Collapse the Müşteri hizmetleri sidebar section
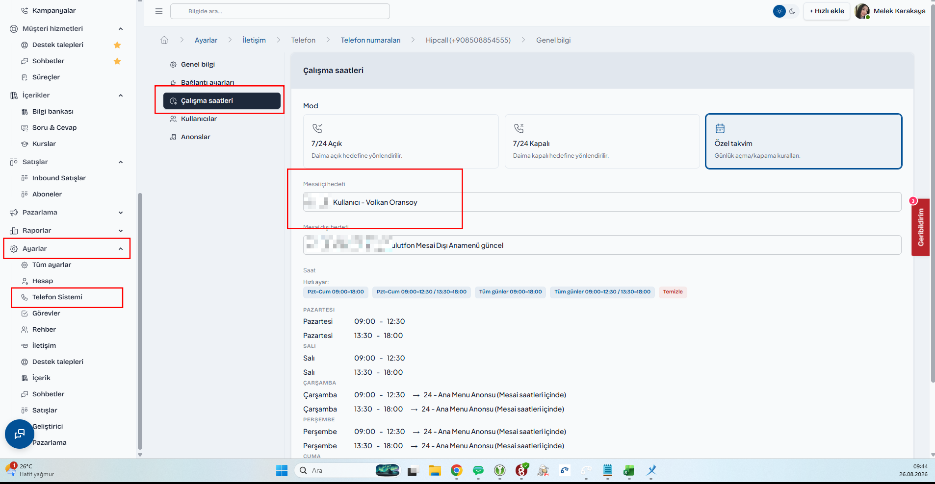Image resolution: width=935 pixels, height=484 pixels. click(121, 29)
